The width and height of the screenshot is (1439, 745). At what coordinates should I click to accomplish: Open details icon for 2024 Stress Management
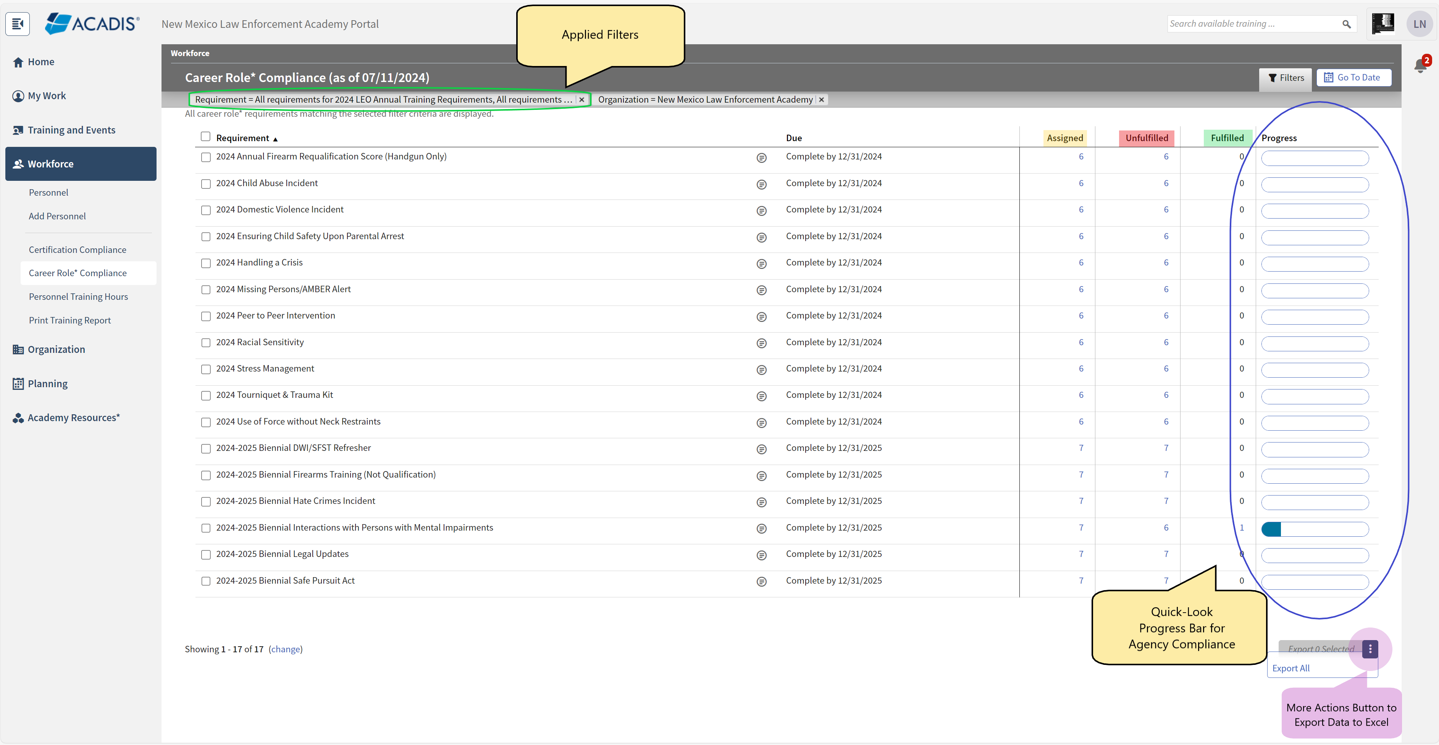761,369
